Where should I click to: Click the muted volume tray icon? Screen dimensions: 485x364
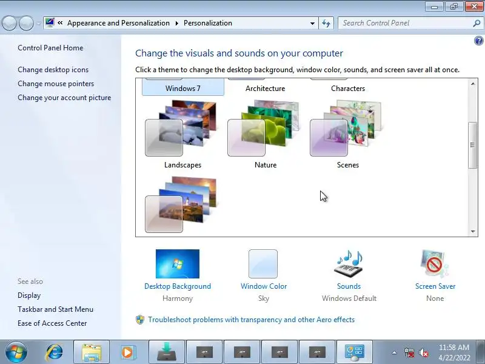click(423, 352)
